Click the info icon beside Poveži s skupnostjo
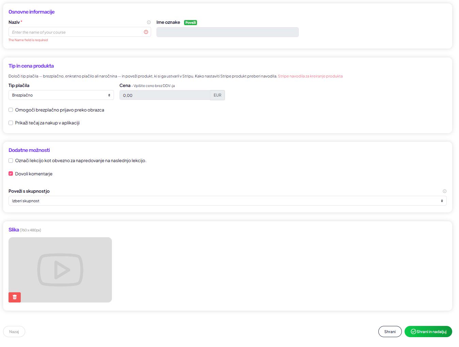 (x=444, y=191)
